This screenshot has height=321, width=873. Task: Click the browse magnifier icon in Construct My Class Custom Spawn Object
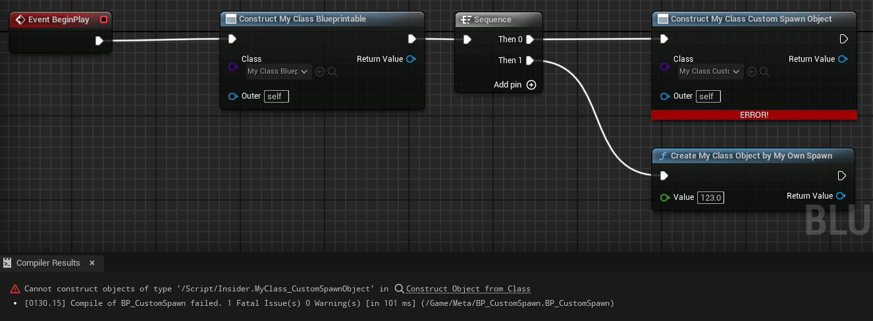point(764,72)
